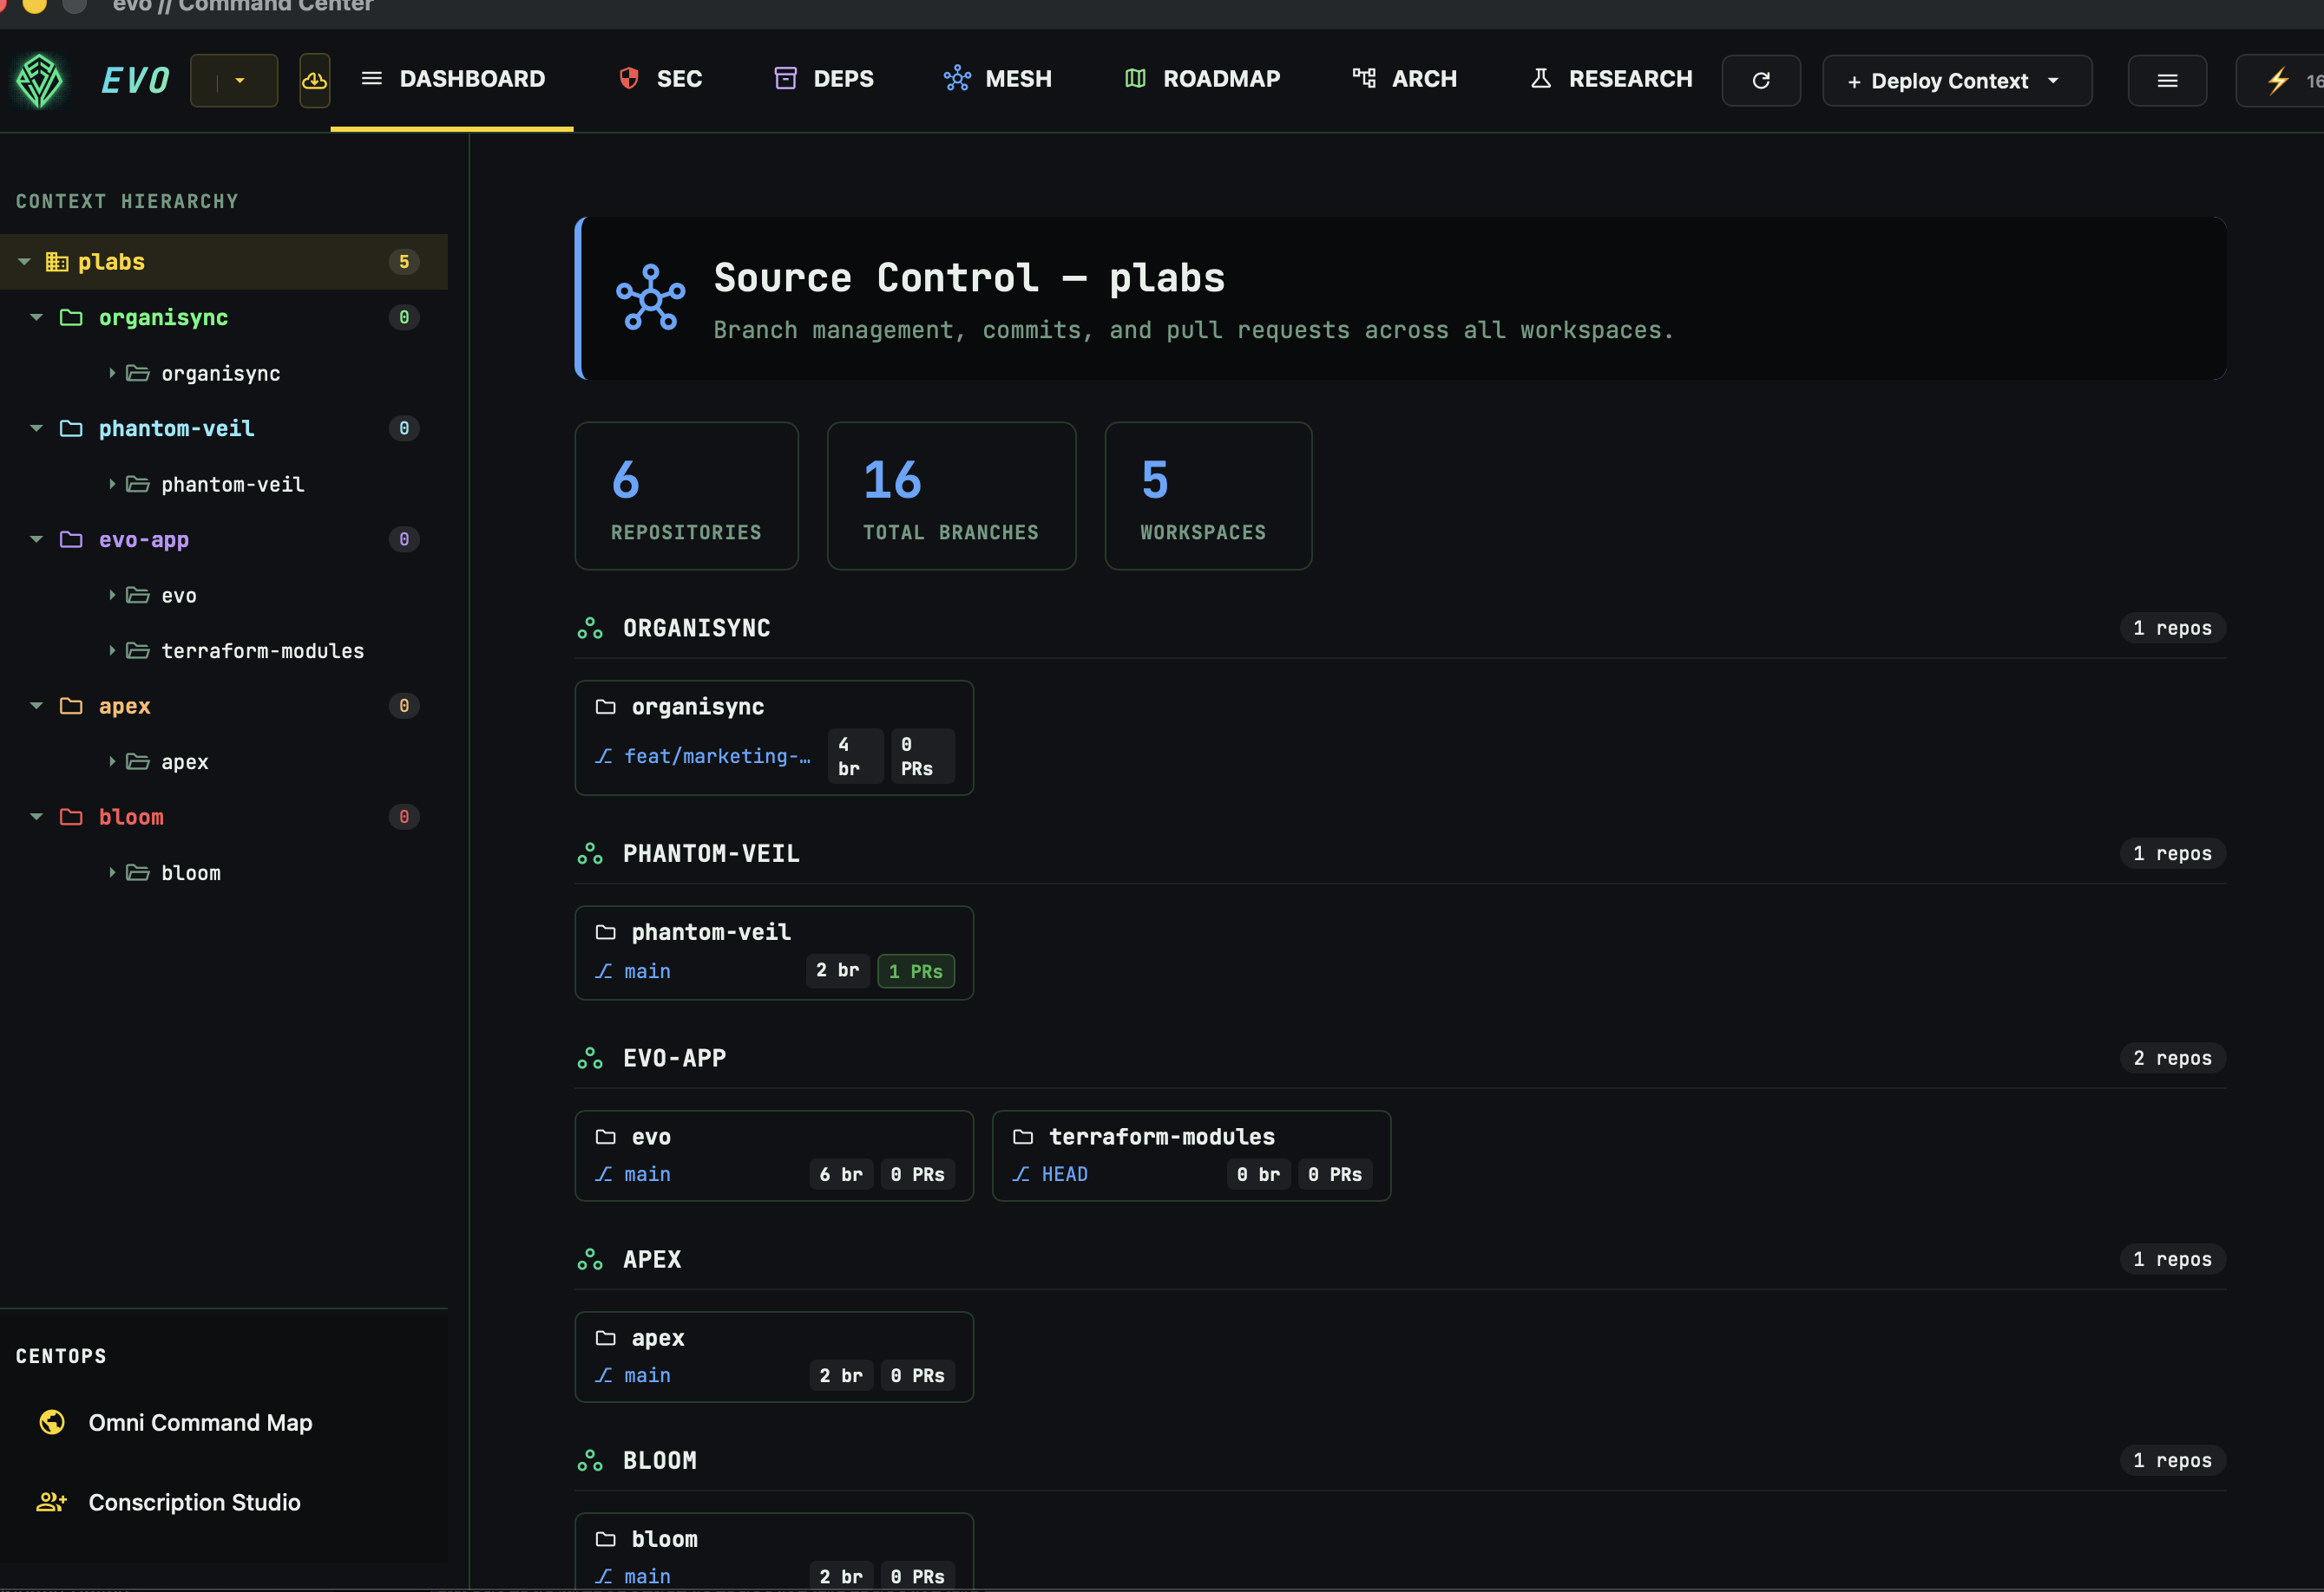The image size is (2324, 1592).
Task: Expand the bloom repo row in tree
Action: point(112,872)
